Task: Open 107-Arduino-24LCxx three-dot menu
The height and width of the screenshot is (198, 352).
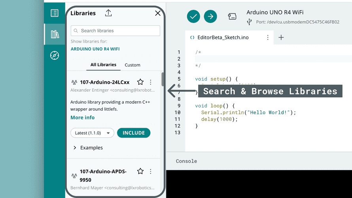Action: (151, 82)
